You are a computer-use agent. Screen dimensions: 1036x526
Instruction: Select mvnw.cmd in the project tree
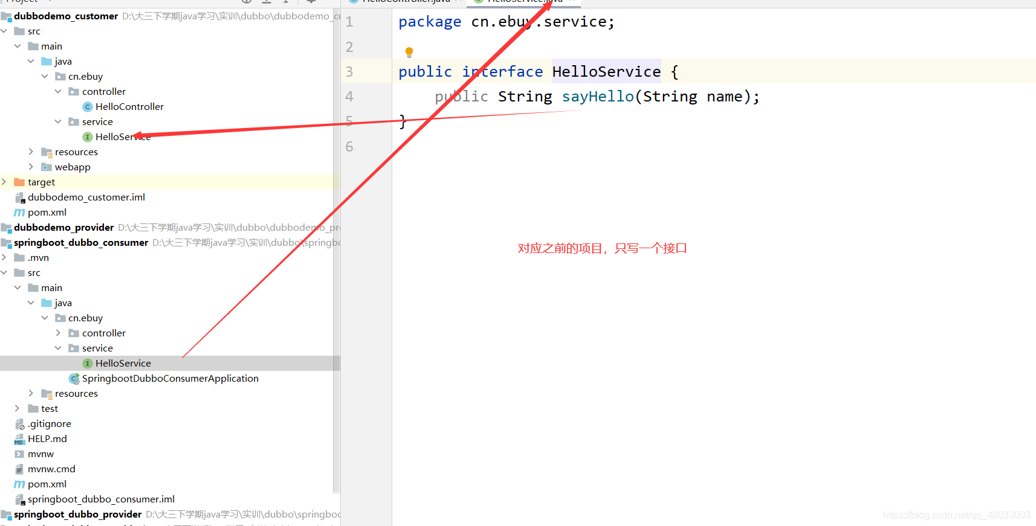(51, 469)
